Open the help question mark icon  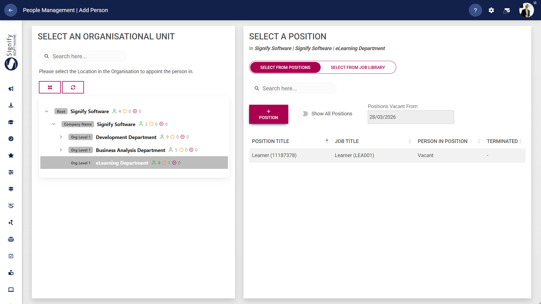point(475,10)
